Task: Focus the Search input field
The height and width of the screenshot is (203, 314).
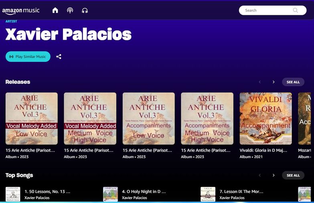Action: pos(272,10)
